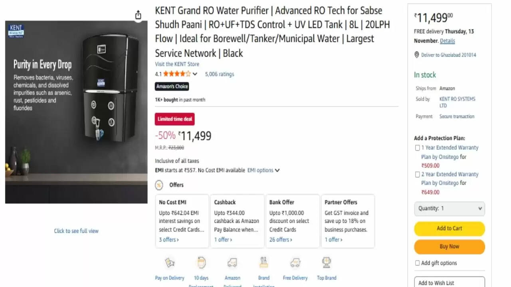Image resolution: width=511 pixels, height=287 pixels.
Task: Click the Add to Cart button
Action: (x=449, y=228)
